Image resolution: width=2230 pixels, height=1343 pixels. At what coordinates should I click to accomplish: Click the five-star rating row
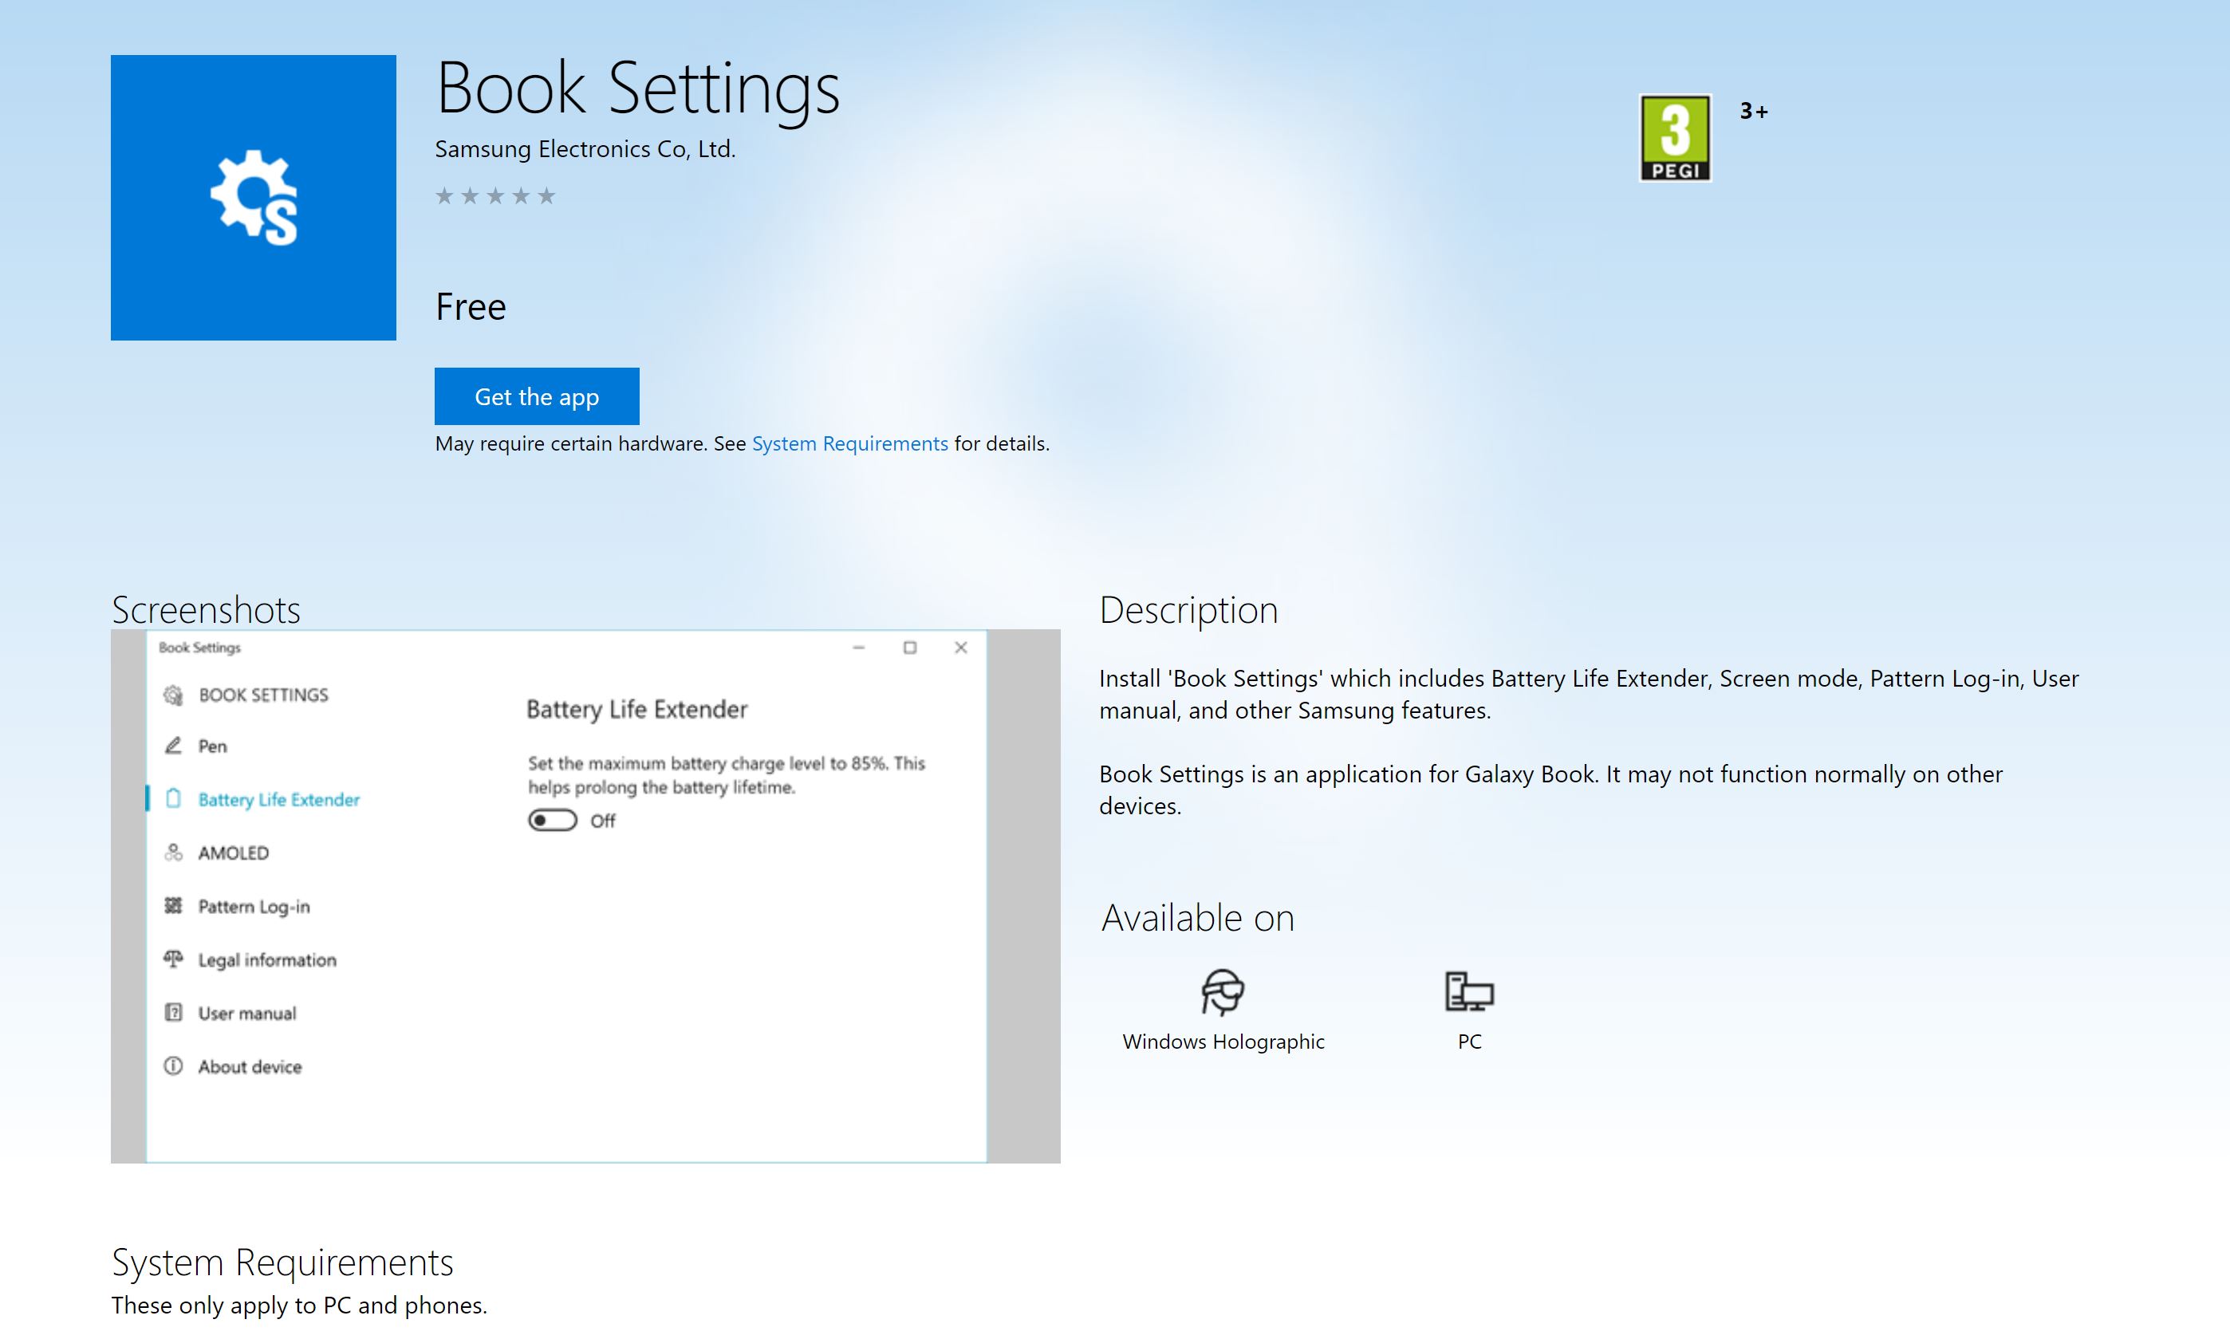(x=495, y=195)
